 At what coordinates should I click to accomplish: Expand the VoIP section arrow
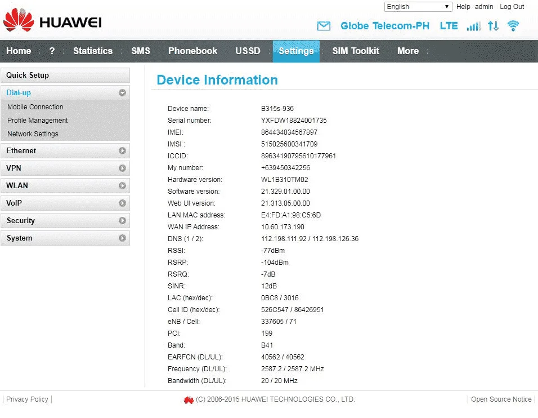pyautogui.click(x=122, y=203)
